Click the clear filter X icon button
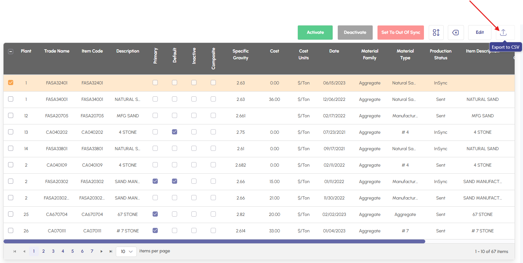Screen dimensions: 523x263 tap(455, 33)
